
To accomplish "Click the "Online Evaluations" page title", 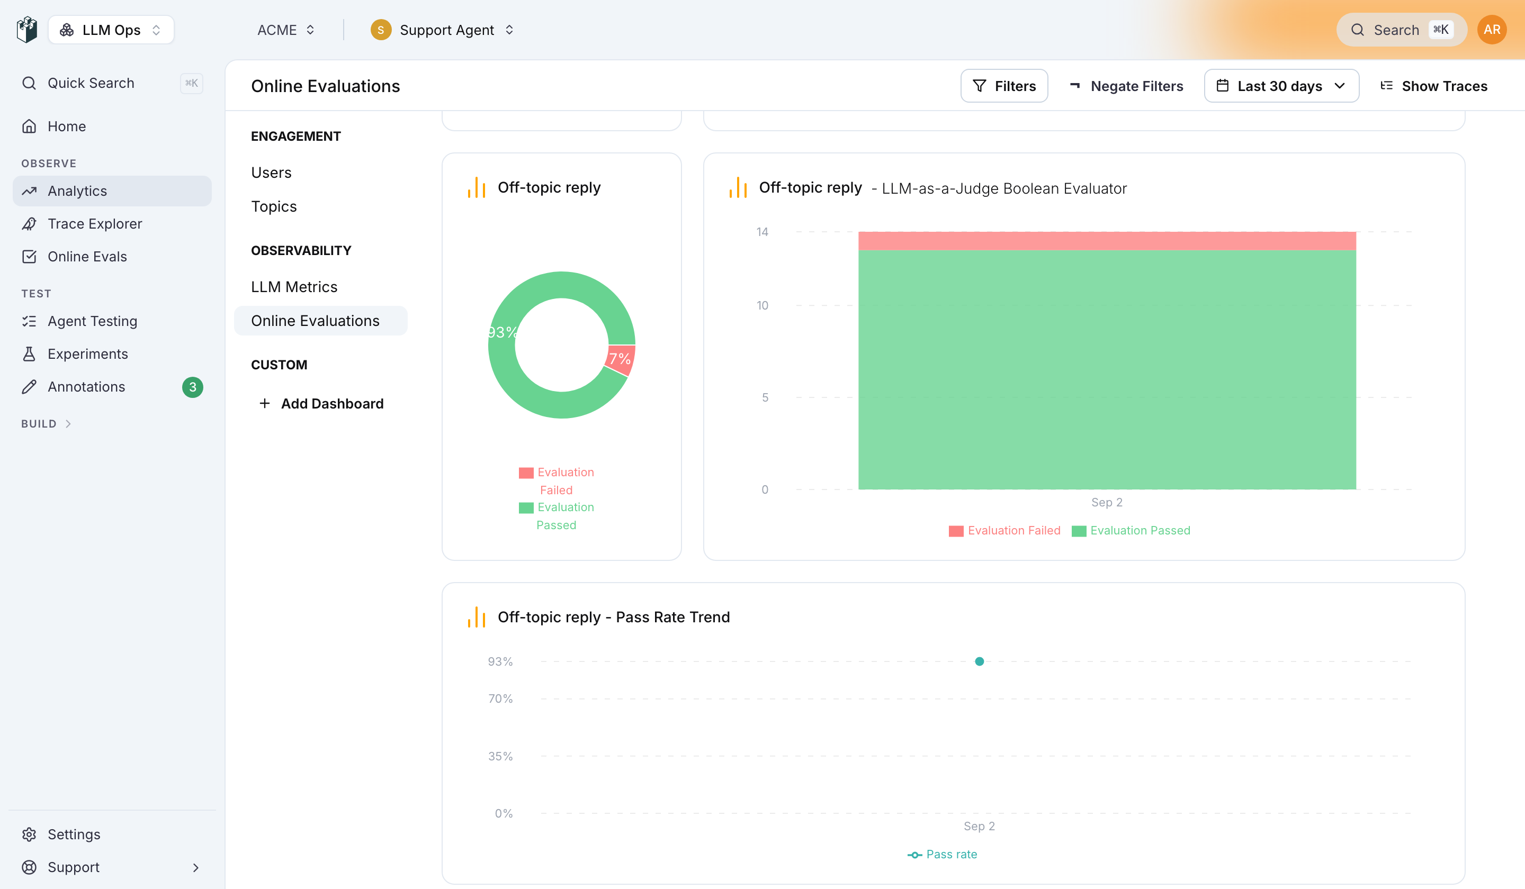I will click(x=326, y=86).
